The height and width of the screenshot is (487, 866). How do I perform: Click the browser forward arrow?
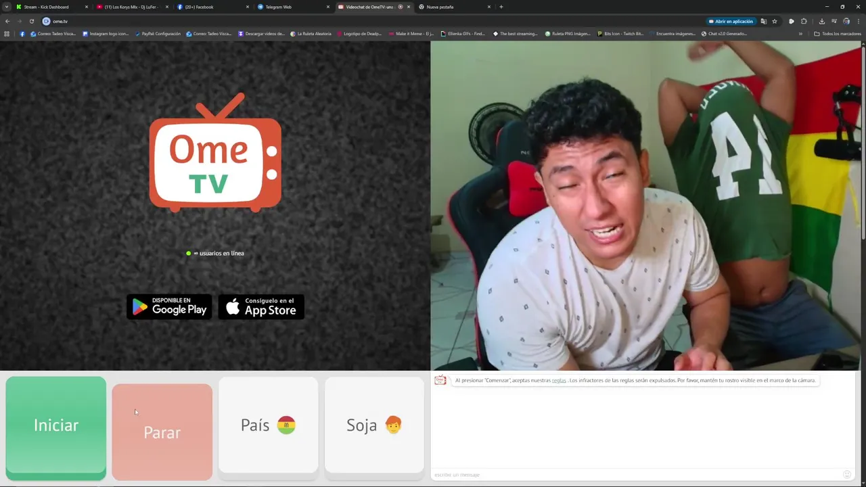tap(19, 21)
